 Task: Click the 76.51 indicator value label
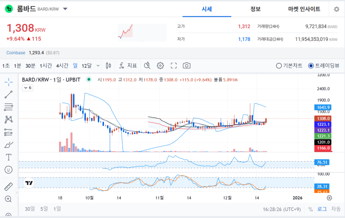click(x=322, y=162)
